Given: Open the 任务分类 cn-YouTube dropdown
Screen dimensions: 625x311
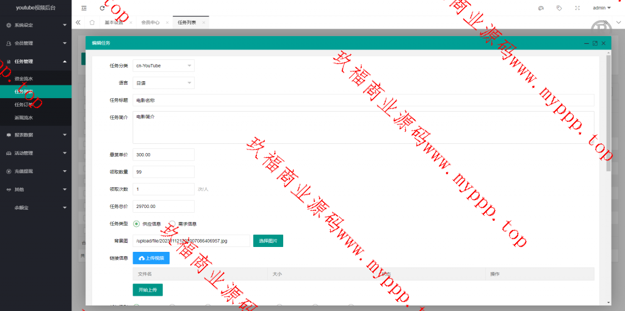Looking at the screenshot, I should [164, 65].
